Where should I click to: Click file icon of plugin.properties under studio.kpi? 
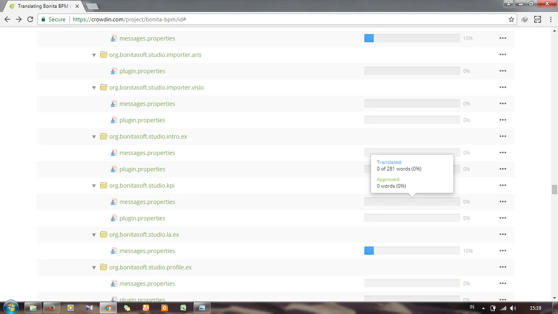click(x=114, y=218)
